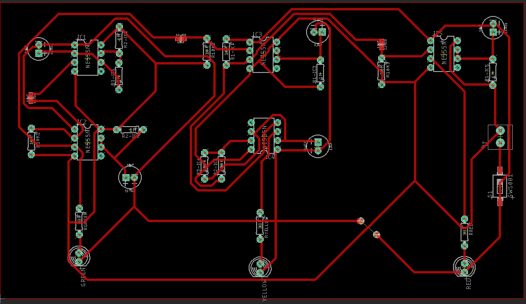Click the top pad of RGREEN resistor
The height and width of the screenshot is (304, 526).
click(x=79, y=208)
